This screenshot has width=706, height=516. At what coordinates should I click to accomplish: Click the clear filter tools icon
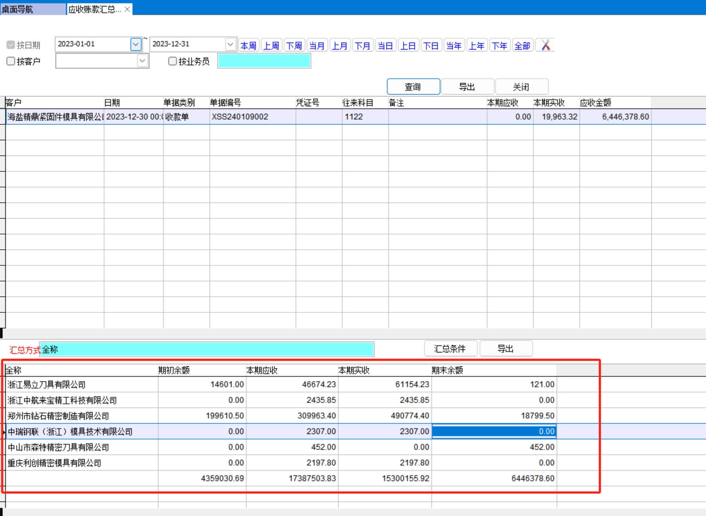(x=545, y=45)
